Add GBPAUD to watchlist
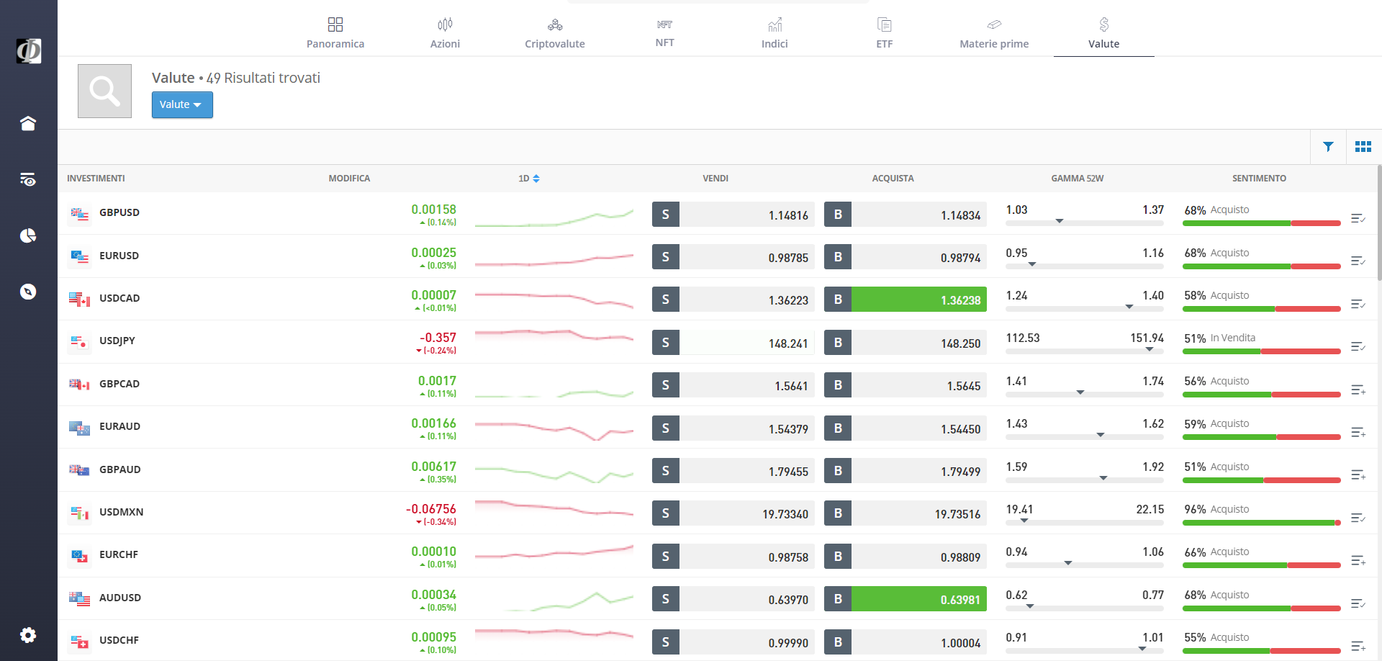Screen dimensions: 1382x661 (1358, 475)
